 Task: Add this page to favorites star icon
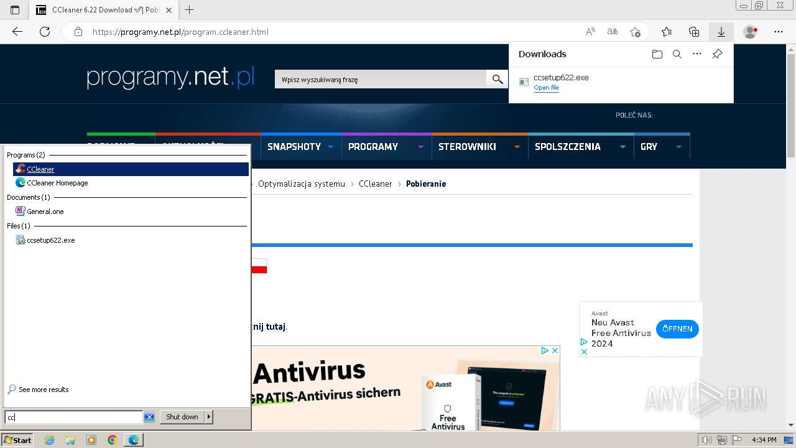pos(635,32)
